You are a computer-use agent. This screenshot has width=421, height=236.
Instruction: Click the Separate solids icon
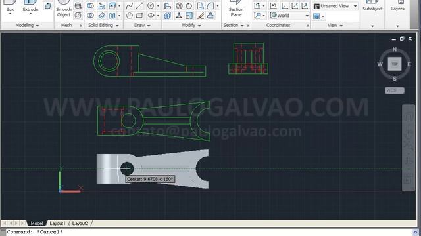point(112,16)
